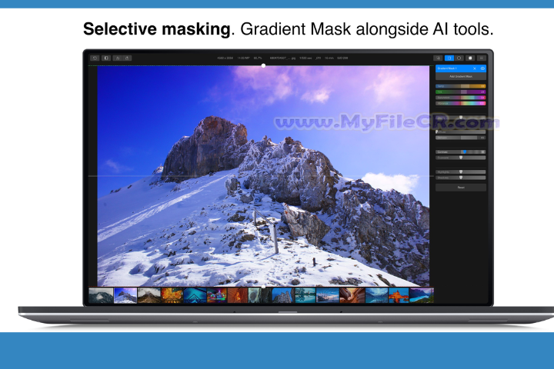
Task: Click the .jpg file name in info bar
Action: (282, 58)
